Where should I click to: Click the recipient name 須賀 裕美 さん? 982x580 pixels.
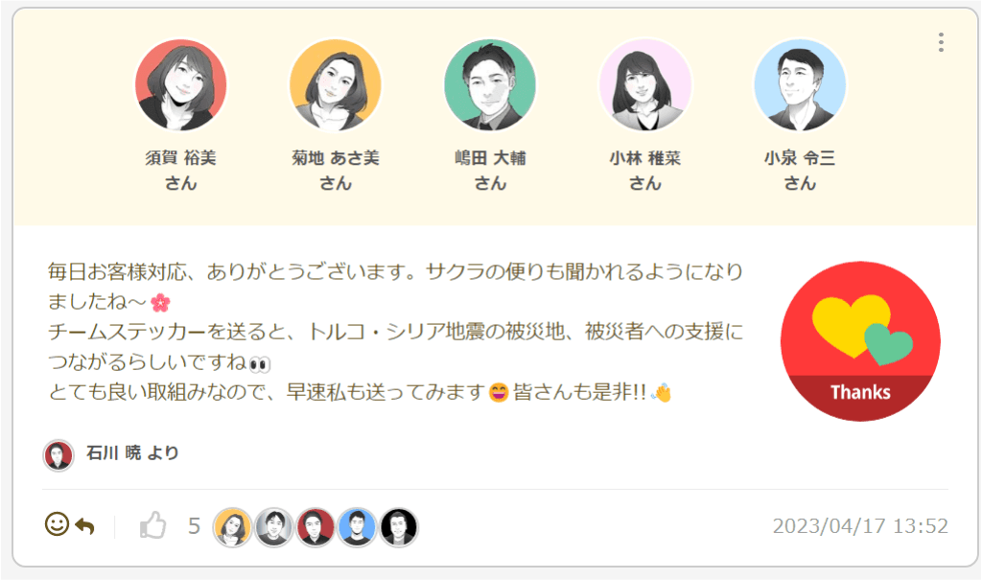tap(181, 171)
